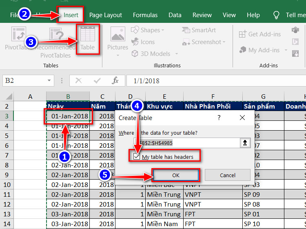Open the Help tab
Screen dimensions: 306x229
(253, 15)
